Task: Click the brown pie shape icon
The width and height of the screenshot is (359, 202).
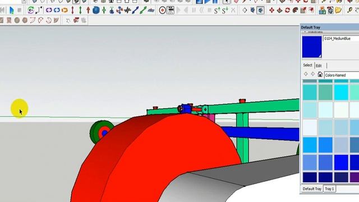Action: coord(40,20)
